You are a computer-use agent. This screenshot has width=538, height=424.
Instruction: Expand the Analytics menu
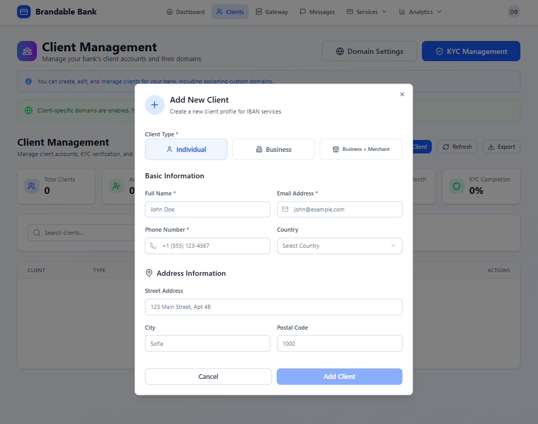420,12
